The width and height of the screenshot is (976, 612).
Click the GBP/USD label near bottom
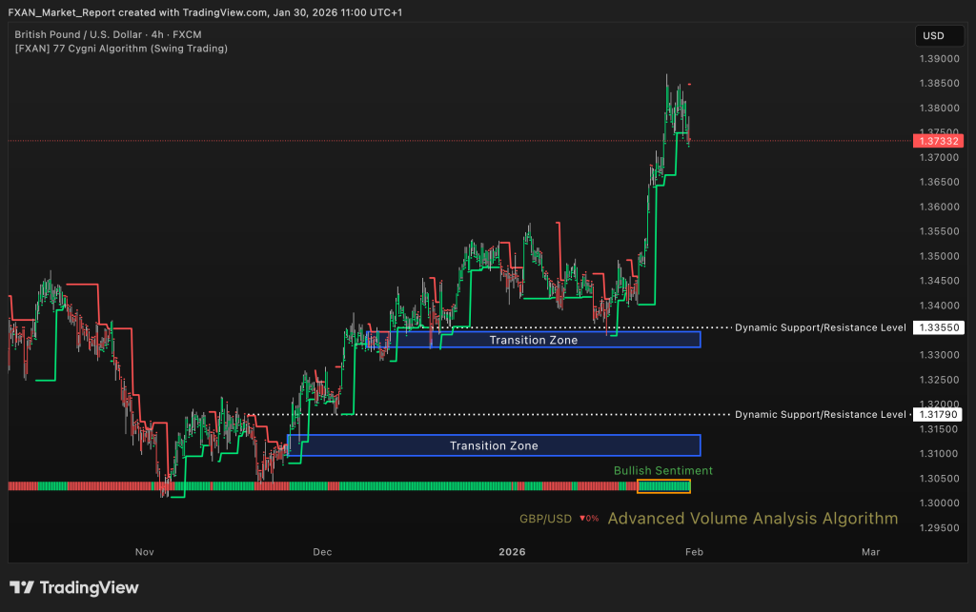(545, 520)
